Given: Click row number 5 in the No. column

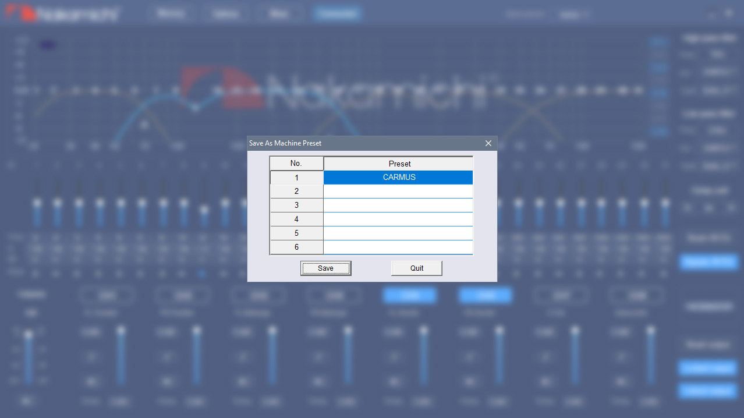Looking at the screenshot, I should point(297,233).
